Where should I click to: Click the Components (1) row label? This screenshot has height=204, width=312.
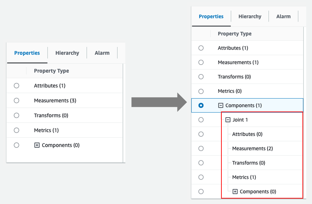(x=244, y=105)
